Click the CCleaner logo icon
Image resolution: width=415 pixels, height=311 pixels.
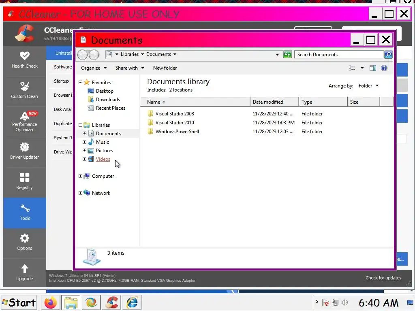tap(24, 33)
